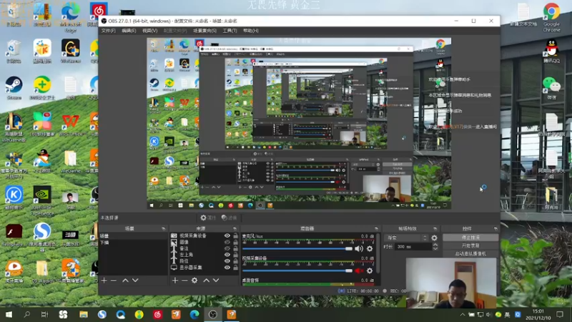
Task: Open the 帮助(H) menu
Action: (x=251, y=31)
